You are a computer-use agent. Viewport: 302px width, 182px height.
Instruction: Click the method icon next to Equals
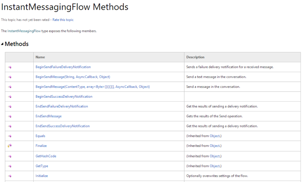click(10, 136)
